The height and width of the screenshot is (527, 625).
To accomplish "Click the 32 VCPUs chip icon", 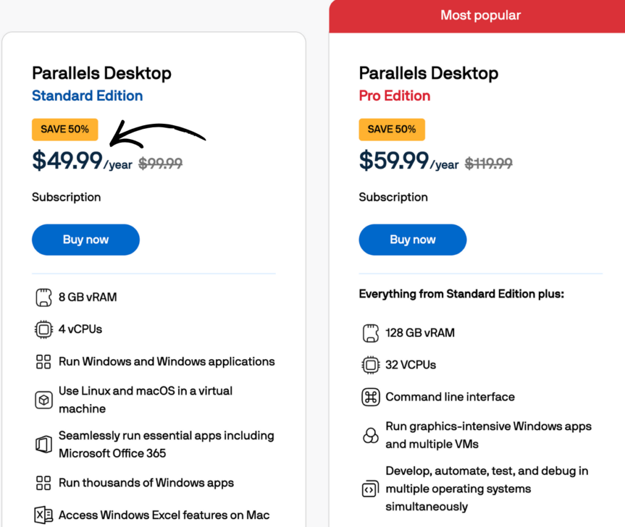I will tap(370, 365).
